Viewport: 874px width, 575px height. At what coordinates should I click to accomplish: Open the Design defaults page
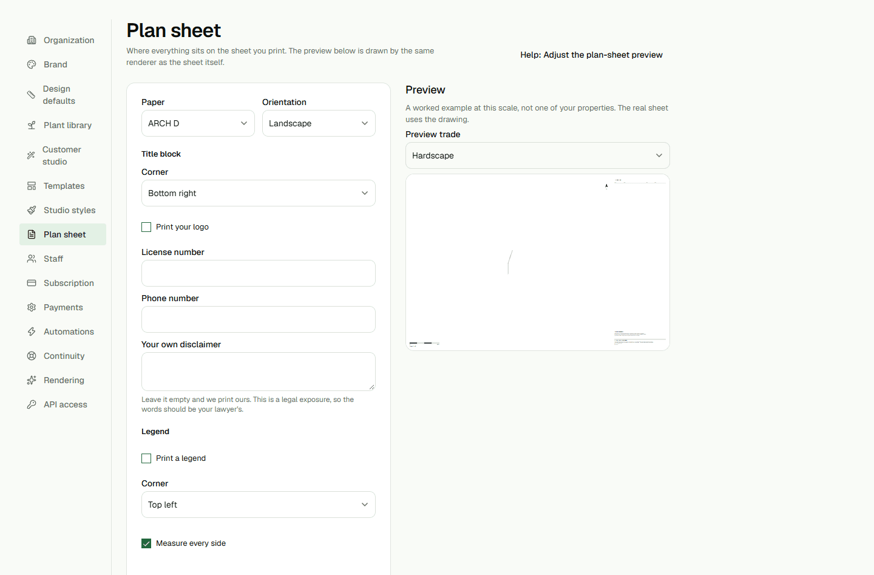tap(63, 95)
